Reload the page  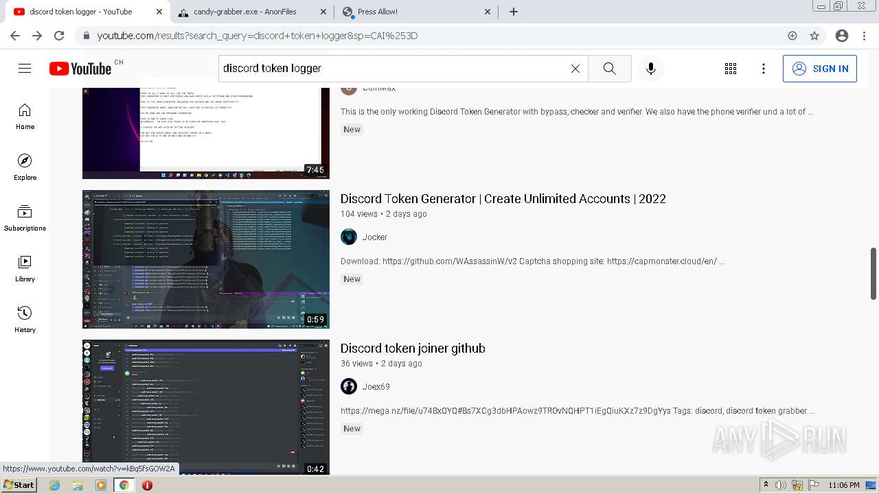(59, 36)
